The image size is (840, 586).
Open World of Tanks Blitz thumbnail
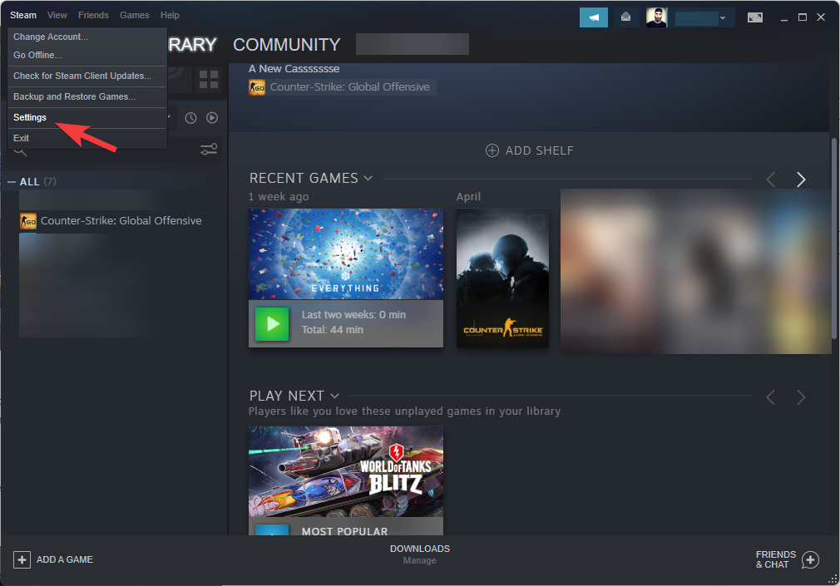pyautogui.click(x=345, y=471)
